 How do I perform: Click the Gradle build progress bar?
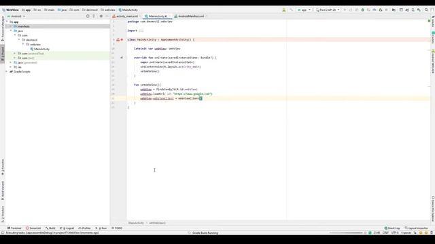[346, 232]
